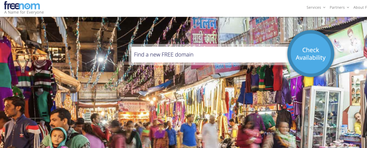
Task: Open the Services dropdown menu
Action: (316, 8)
